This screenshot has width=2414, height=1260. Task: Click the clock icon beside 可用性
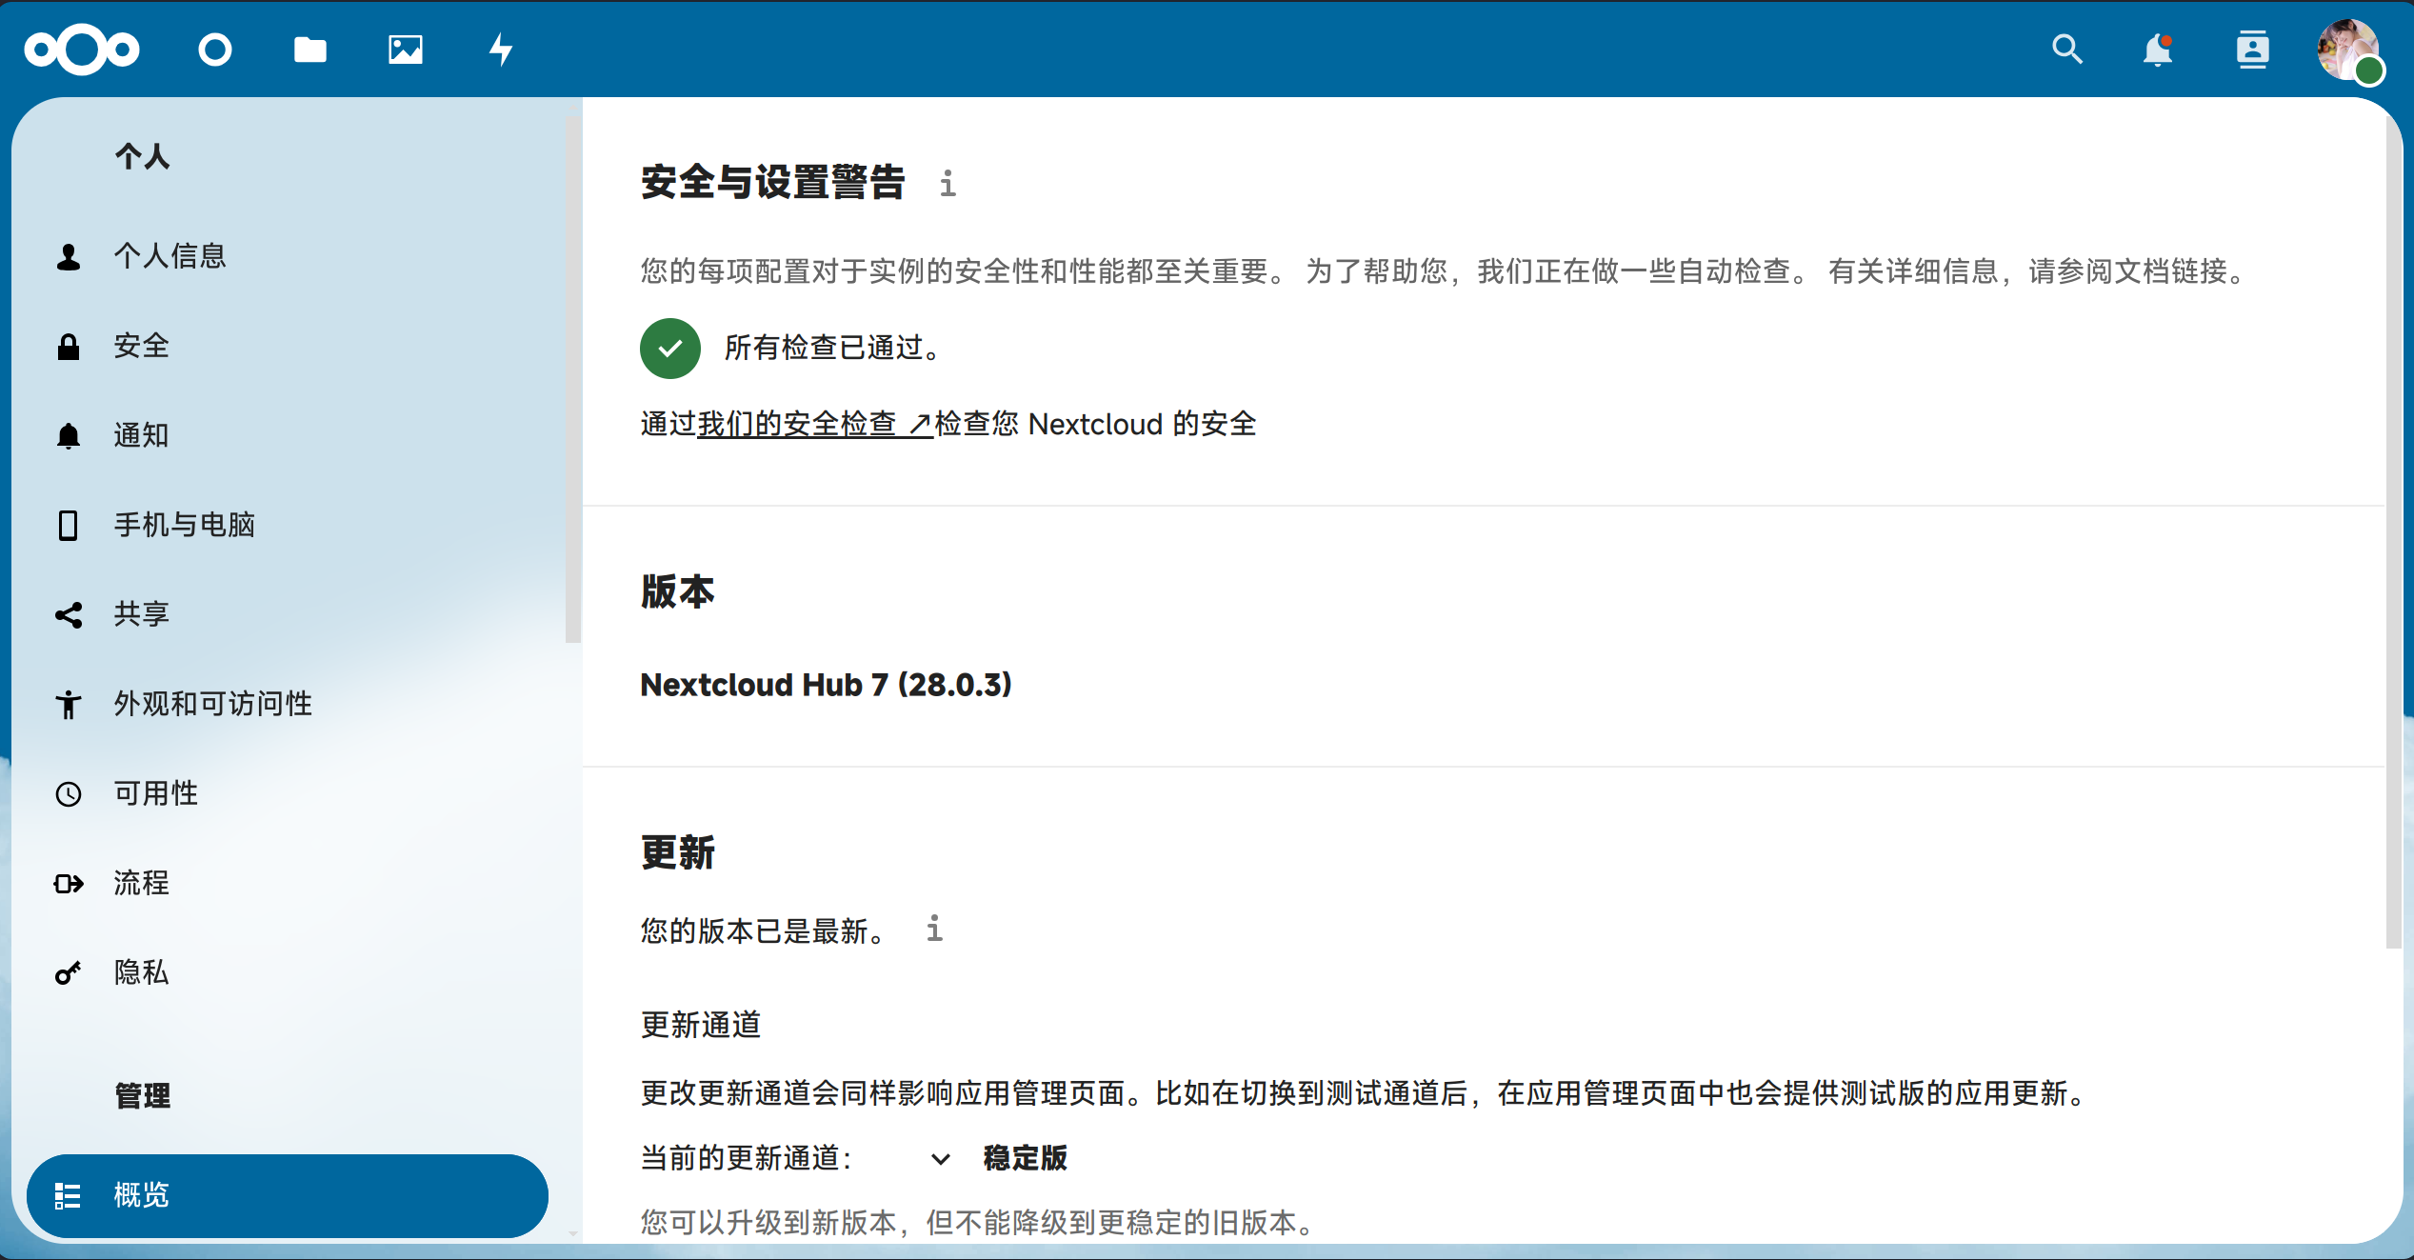pyautogui.click(x=69, y=794)
